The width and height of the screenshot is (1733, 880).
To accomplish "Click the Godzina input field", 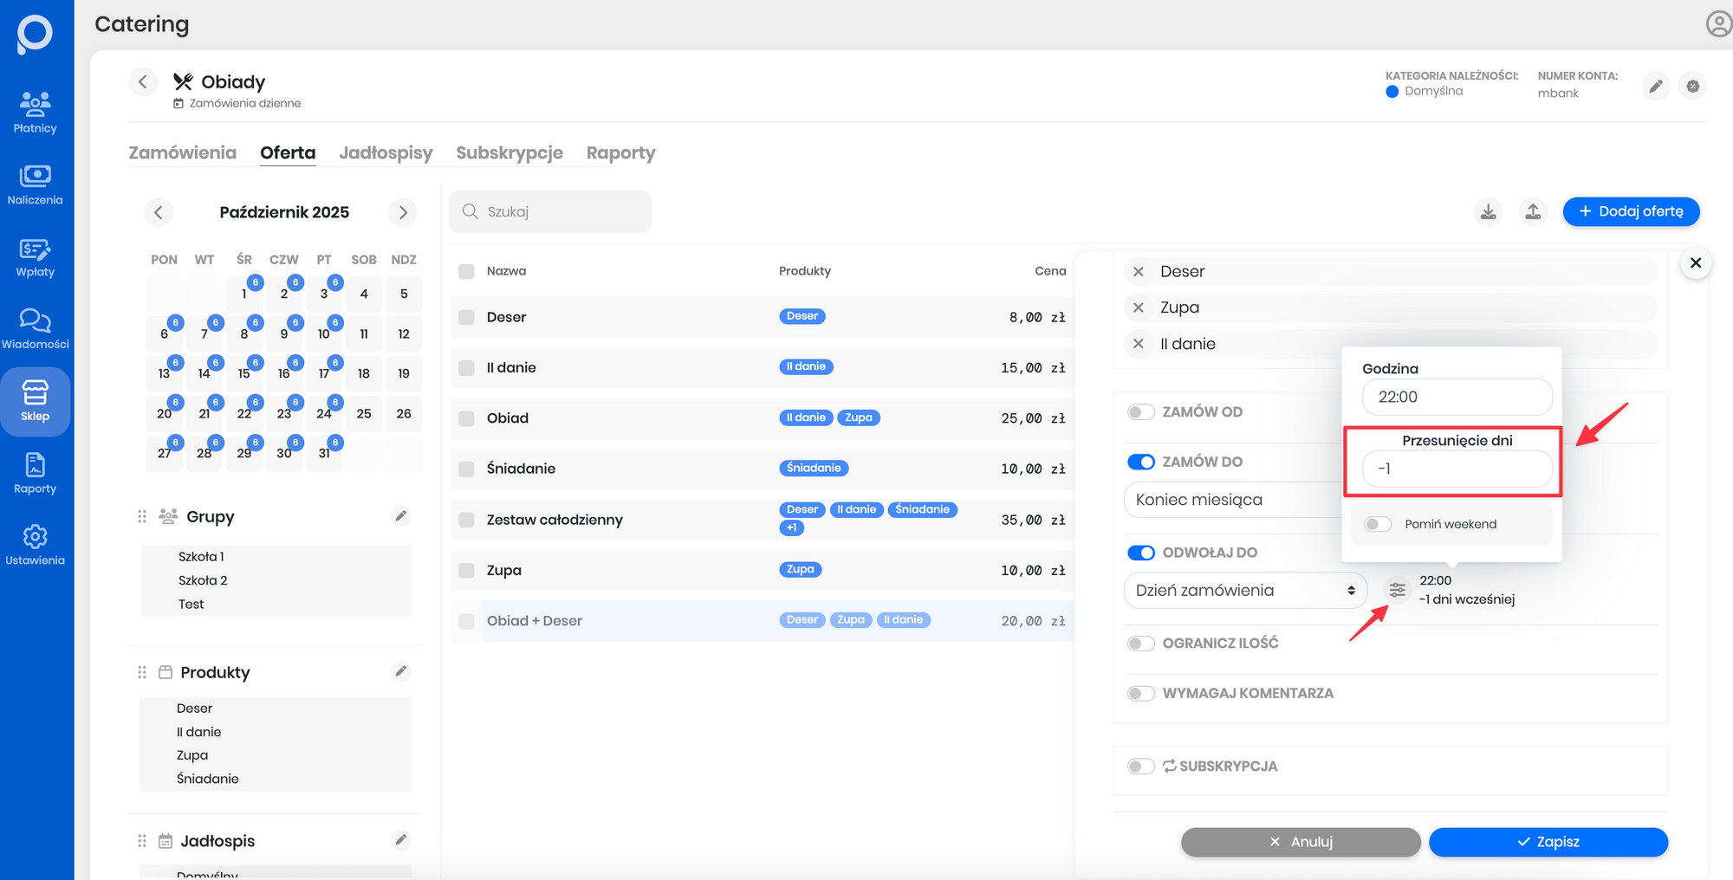I will pyautogui.click(x=1457, y=397).
